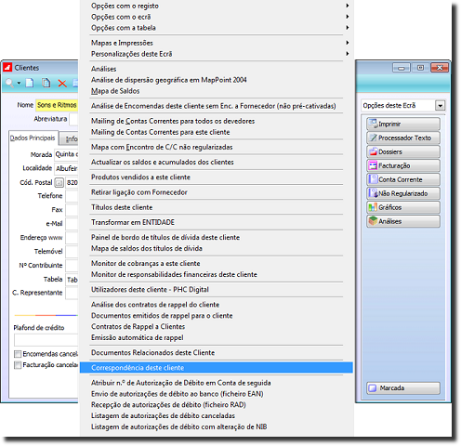Click the Cód. Postal lookup button
This screenshot has height=446, width=461.
pyautogui.click(x=59, y=183)
